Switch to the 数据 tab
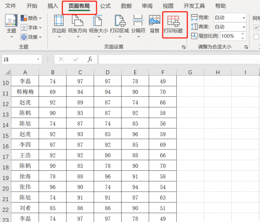 pos(126,6)
